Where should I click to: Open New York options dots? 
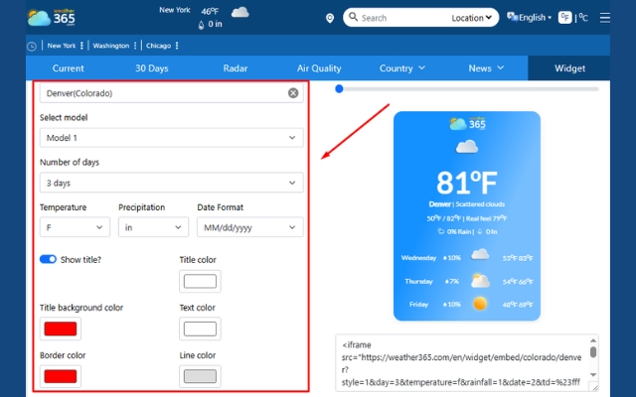click(81, 46)
